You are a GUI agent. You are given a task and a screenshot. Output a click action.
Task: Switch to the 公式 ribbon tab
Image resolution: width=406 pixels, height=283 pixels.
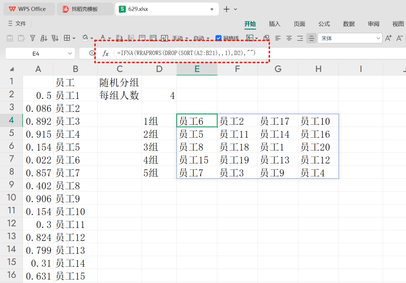tap(324, 24)
